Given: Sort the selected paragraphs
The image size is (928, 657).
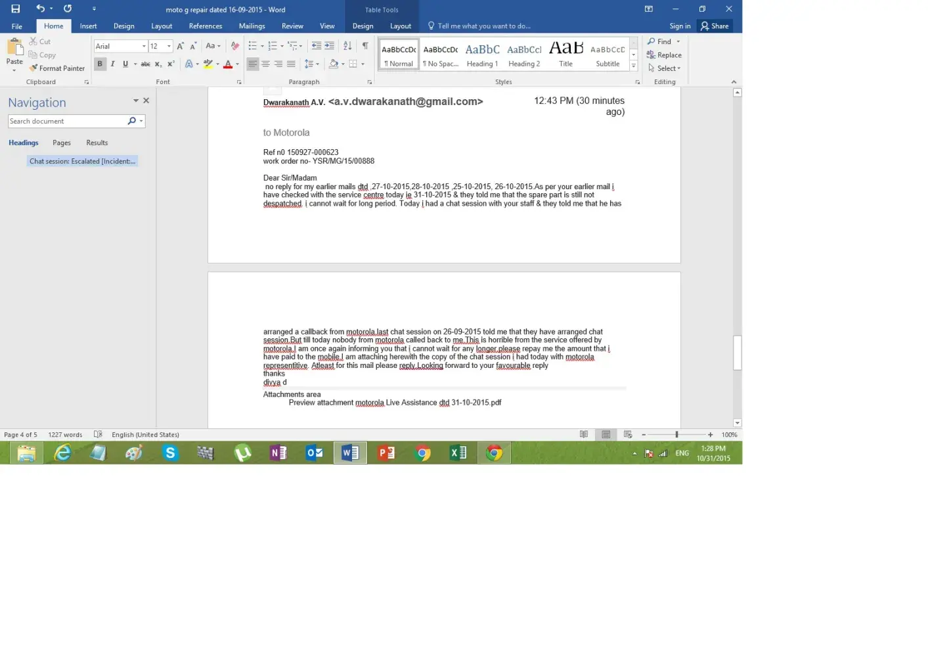Looking at the screenshot, I should [x=347, y=46].
